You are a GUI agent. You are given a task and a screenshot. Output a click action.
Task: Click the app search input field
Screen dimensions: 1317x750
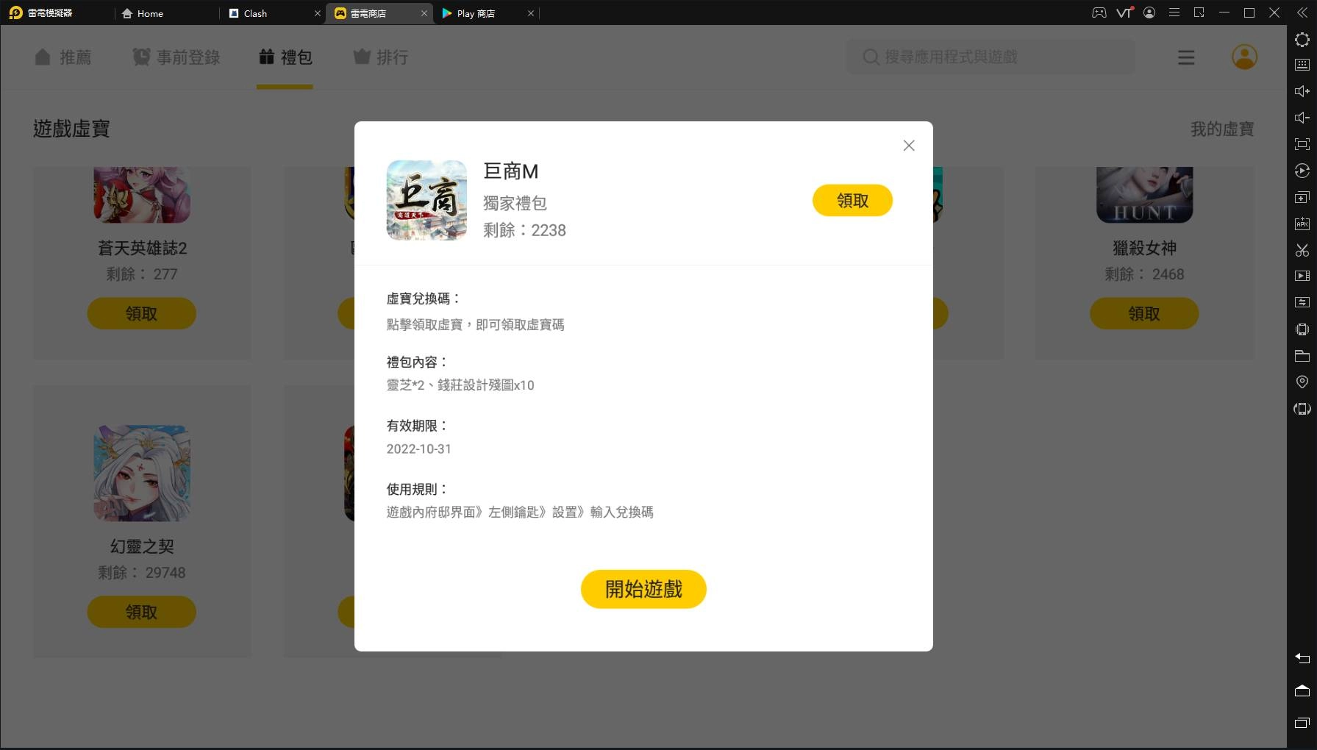[991, 57]
